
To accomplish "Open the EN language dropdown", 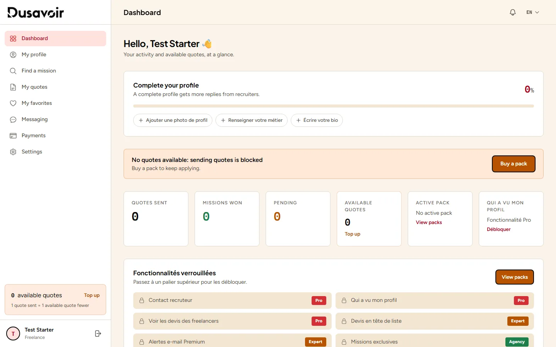I will pos(533,12).
